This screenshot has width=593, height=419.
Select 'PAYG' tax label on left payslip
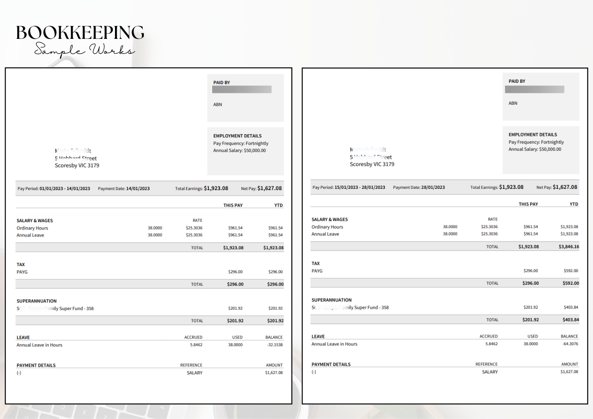tap(22, 272)
